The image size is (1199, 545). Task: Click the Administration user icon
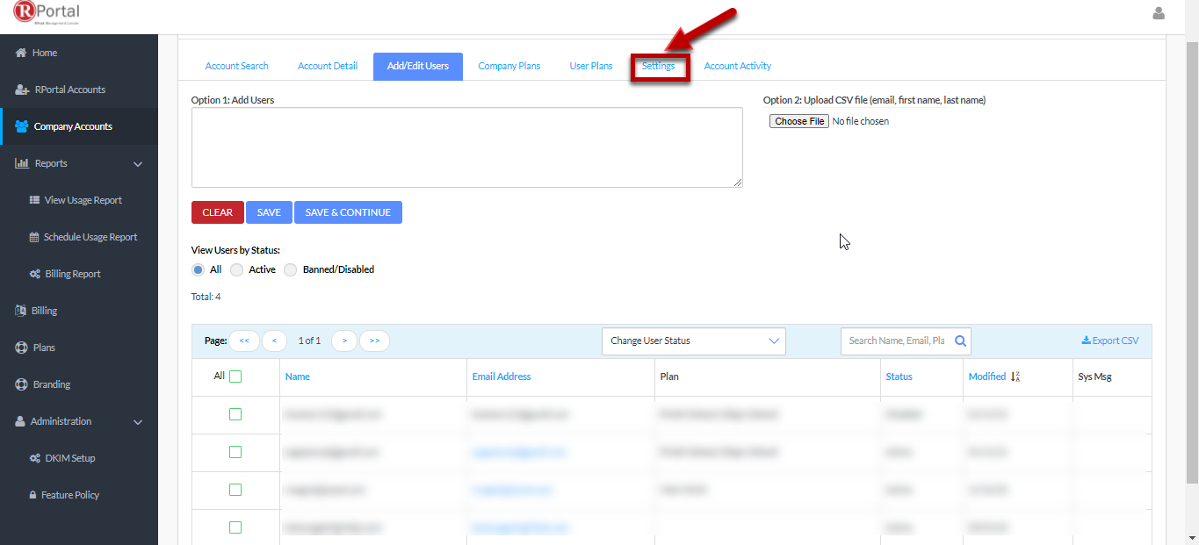pos(20,421)
